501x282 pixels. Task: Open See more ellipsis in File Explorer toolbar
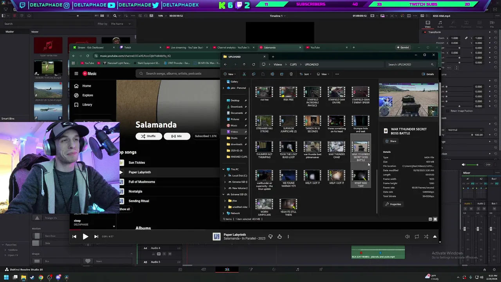(x=337, y=74)
